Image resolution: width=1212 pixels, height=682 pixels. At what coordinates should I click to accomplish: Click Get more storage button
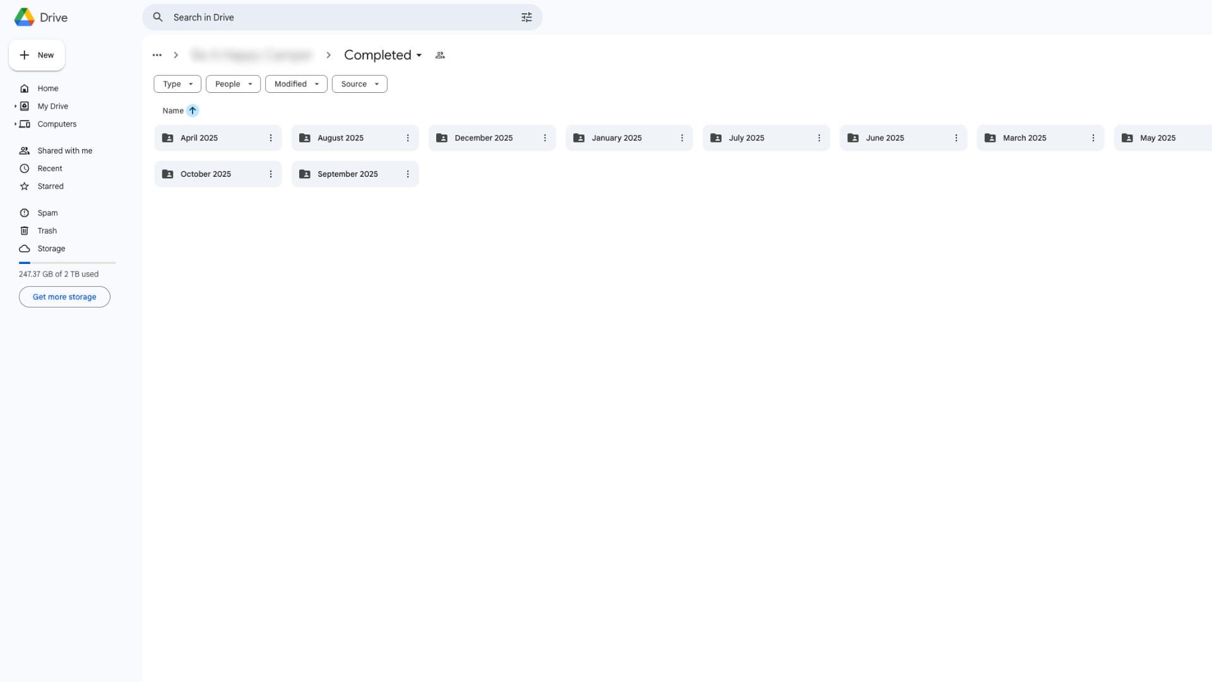pos(64,297)
